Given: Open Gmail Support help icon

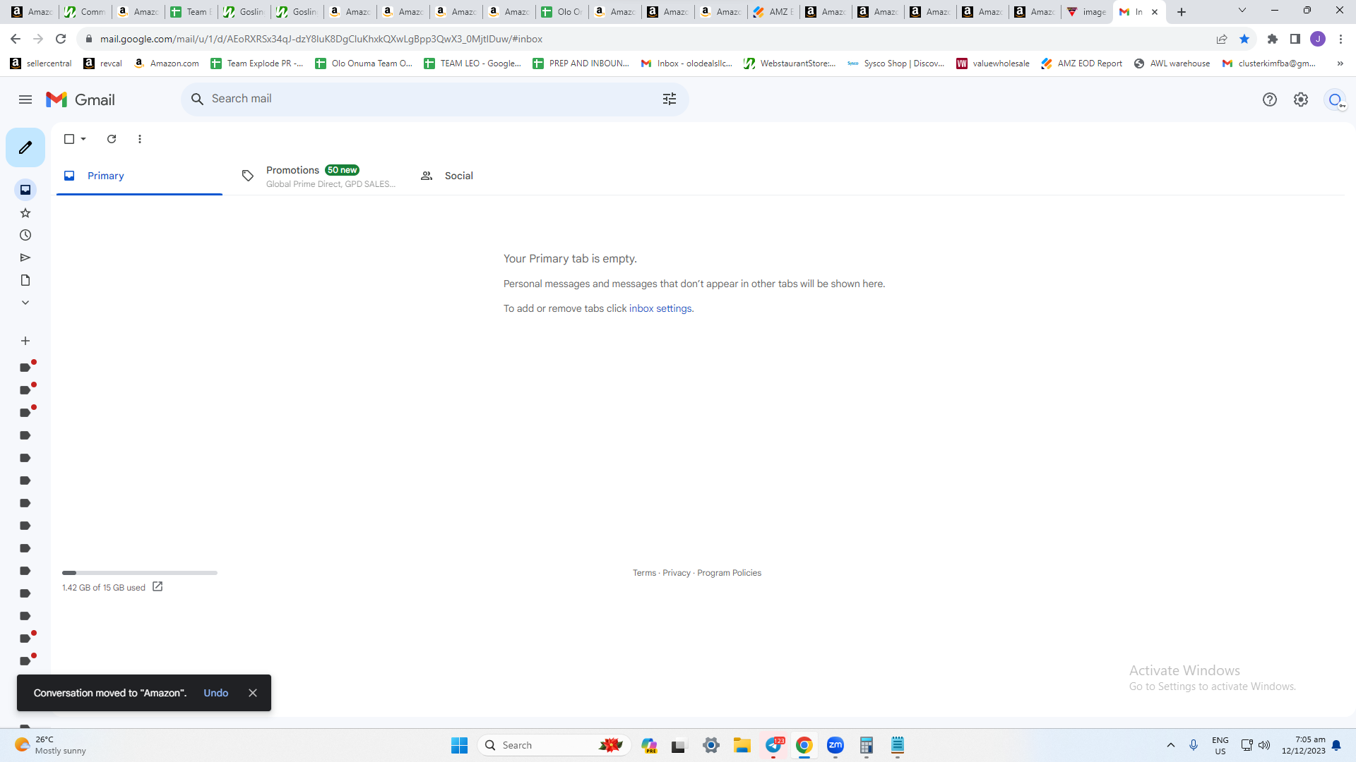Looking at the screenshot, I should (1270, 99).
